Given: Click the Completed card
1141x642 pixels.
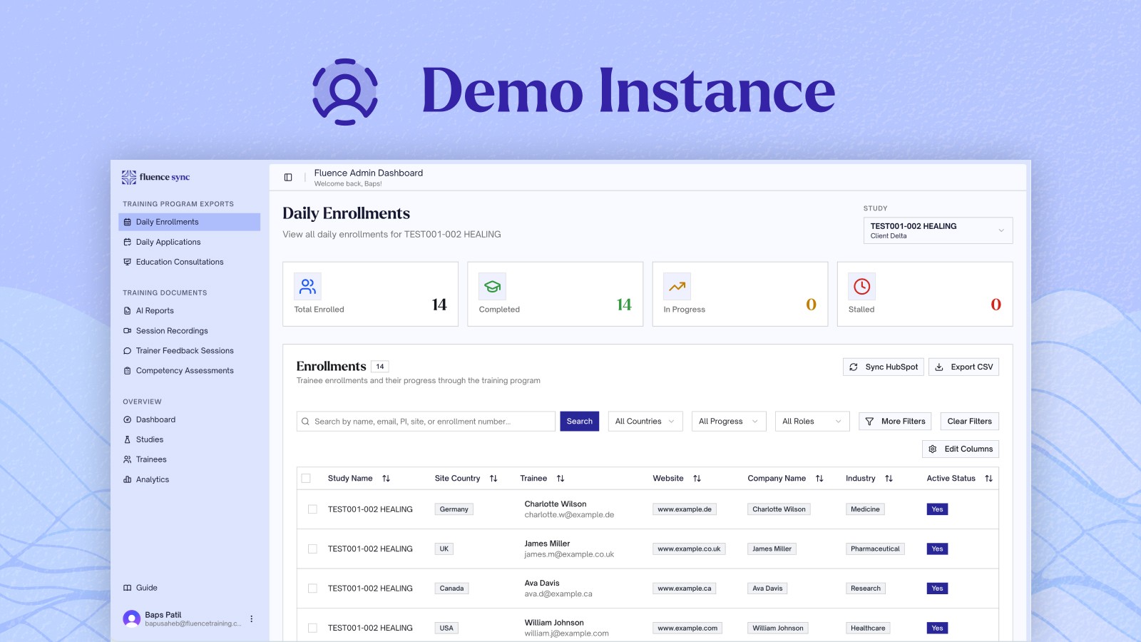Looking at the screenshot, I should coord(555,294).
